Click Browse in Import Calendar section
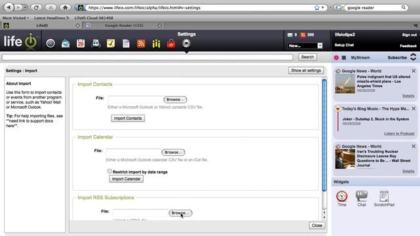 click(173, 152)
